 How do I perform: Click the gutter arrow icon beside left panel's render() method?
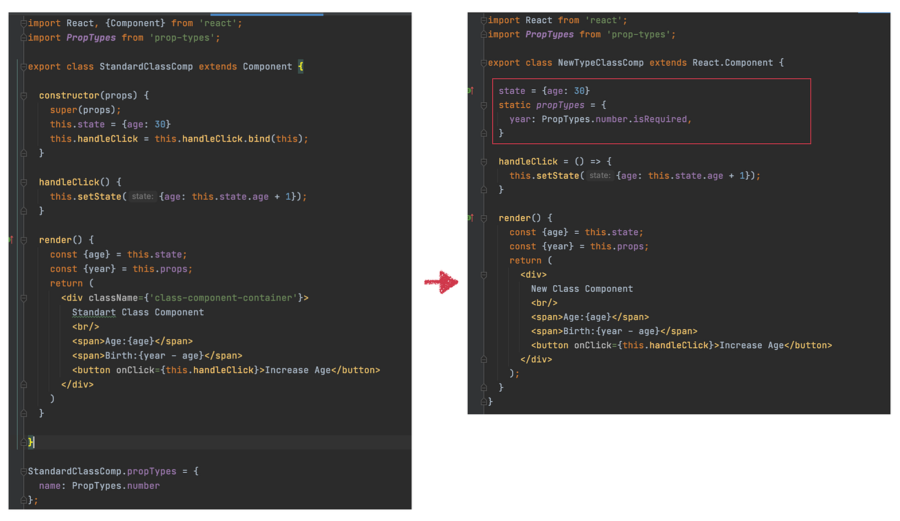click(11, 240)
